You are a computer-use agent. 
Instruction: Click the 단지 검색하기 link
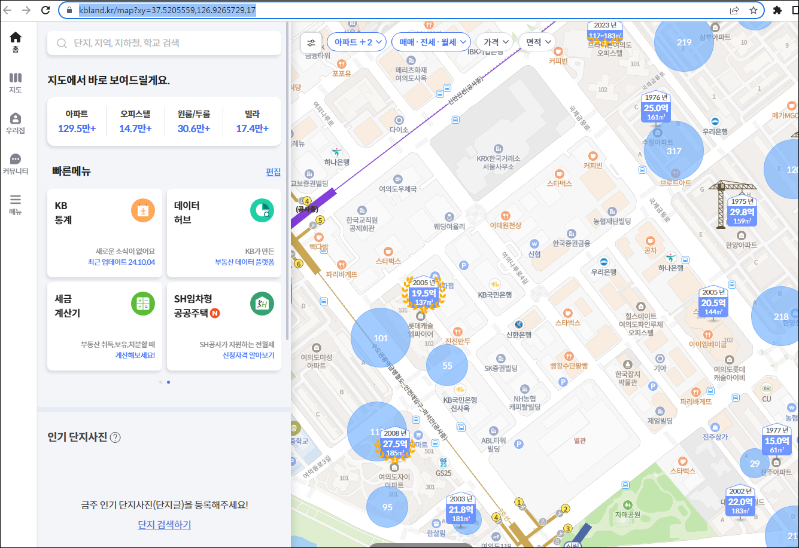pos(165,525)
